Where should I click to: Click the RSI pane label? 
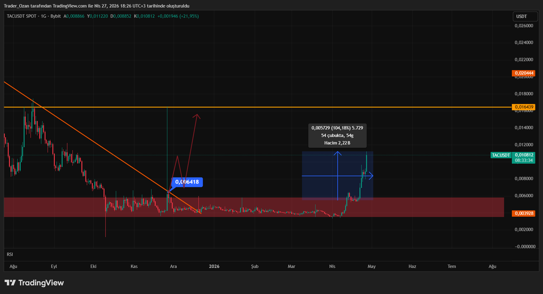click(10, 254)
